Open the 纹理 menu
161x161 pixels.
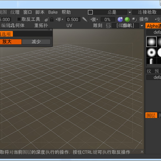[15, 12]
